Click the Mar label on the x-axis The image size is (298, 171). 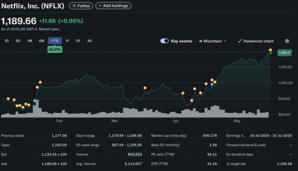(x=115, y=121)
